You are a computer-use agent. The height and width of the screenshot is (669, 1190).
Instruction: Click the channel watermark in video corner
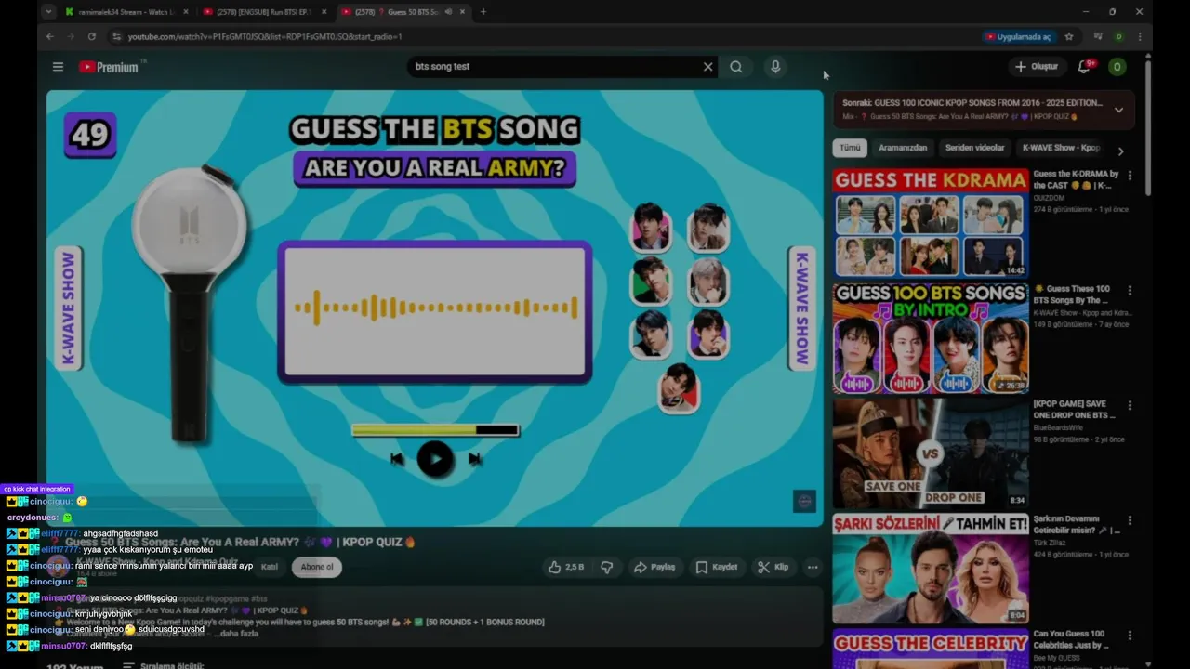[804, 501]
